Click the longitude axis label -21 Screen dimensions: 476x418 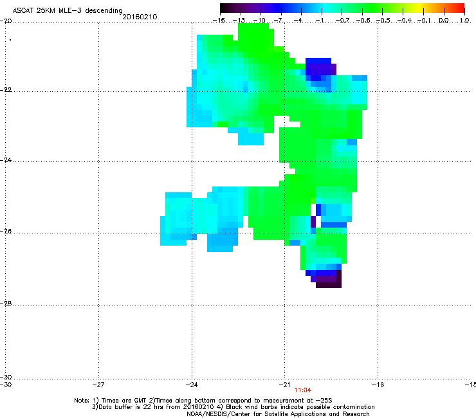284,385
